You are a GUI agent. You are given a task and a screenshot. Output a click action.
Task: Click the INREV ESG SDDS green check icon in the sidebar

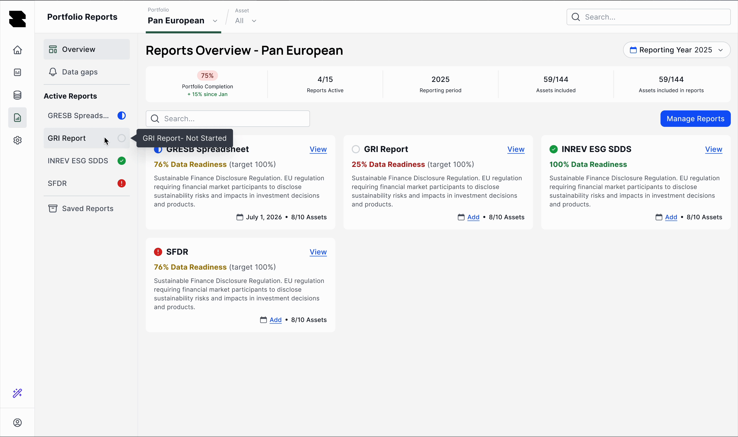tap(122, 161)
